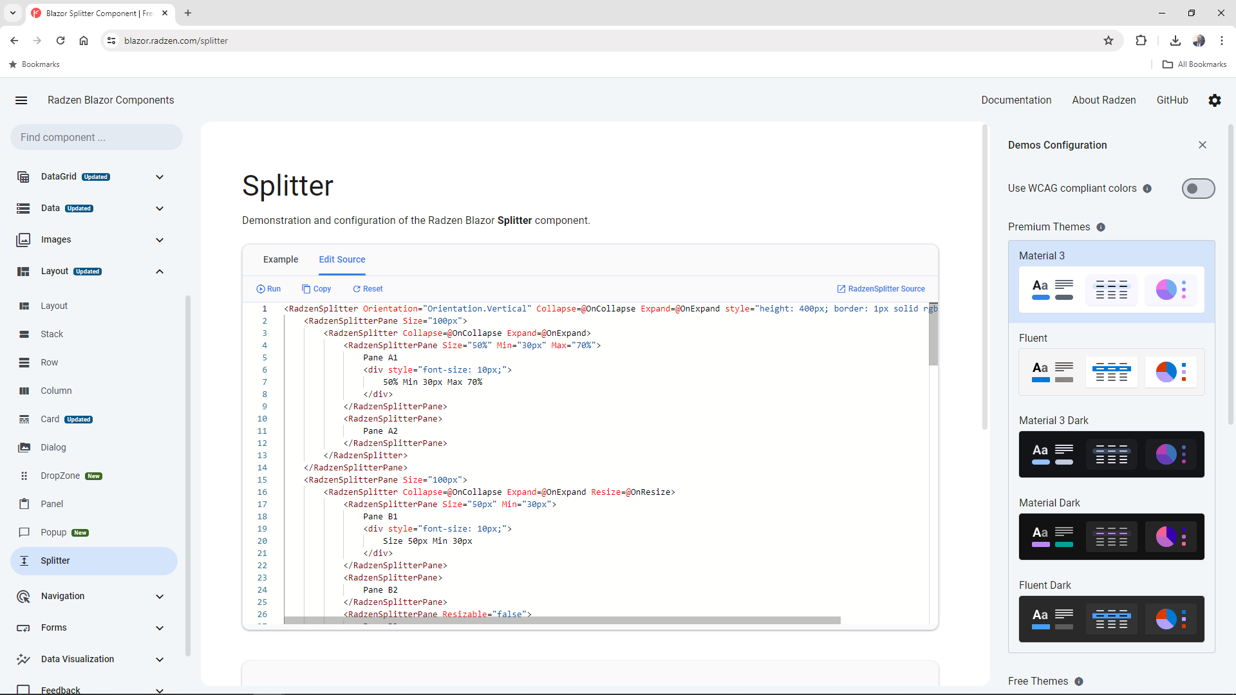Open Chrome three-dot menu
Screen dimensions: 1236x695
(1222, 41)
